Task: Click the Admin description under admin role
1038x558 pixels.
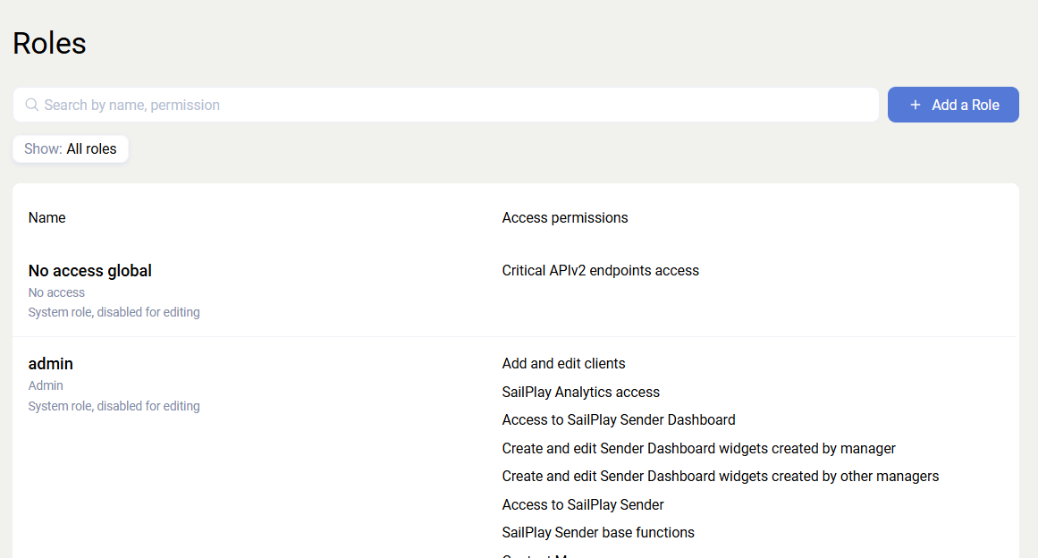Action: click(x=46, y=386)
